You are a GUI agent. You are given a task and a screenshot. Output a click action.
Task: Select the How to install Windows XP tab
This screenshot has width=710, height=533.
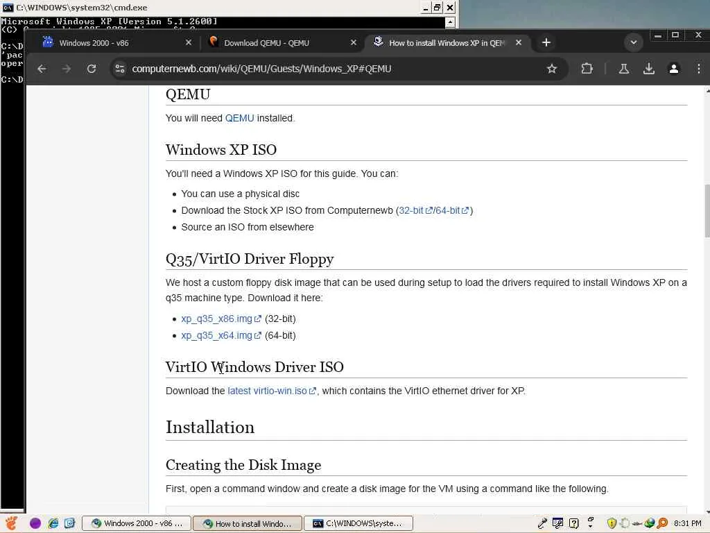pyautogui.click(x=446, y=43)
